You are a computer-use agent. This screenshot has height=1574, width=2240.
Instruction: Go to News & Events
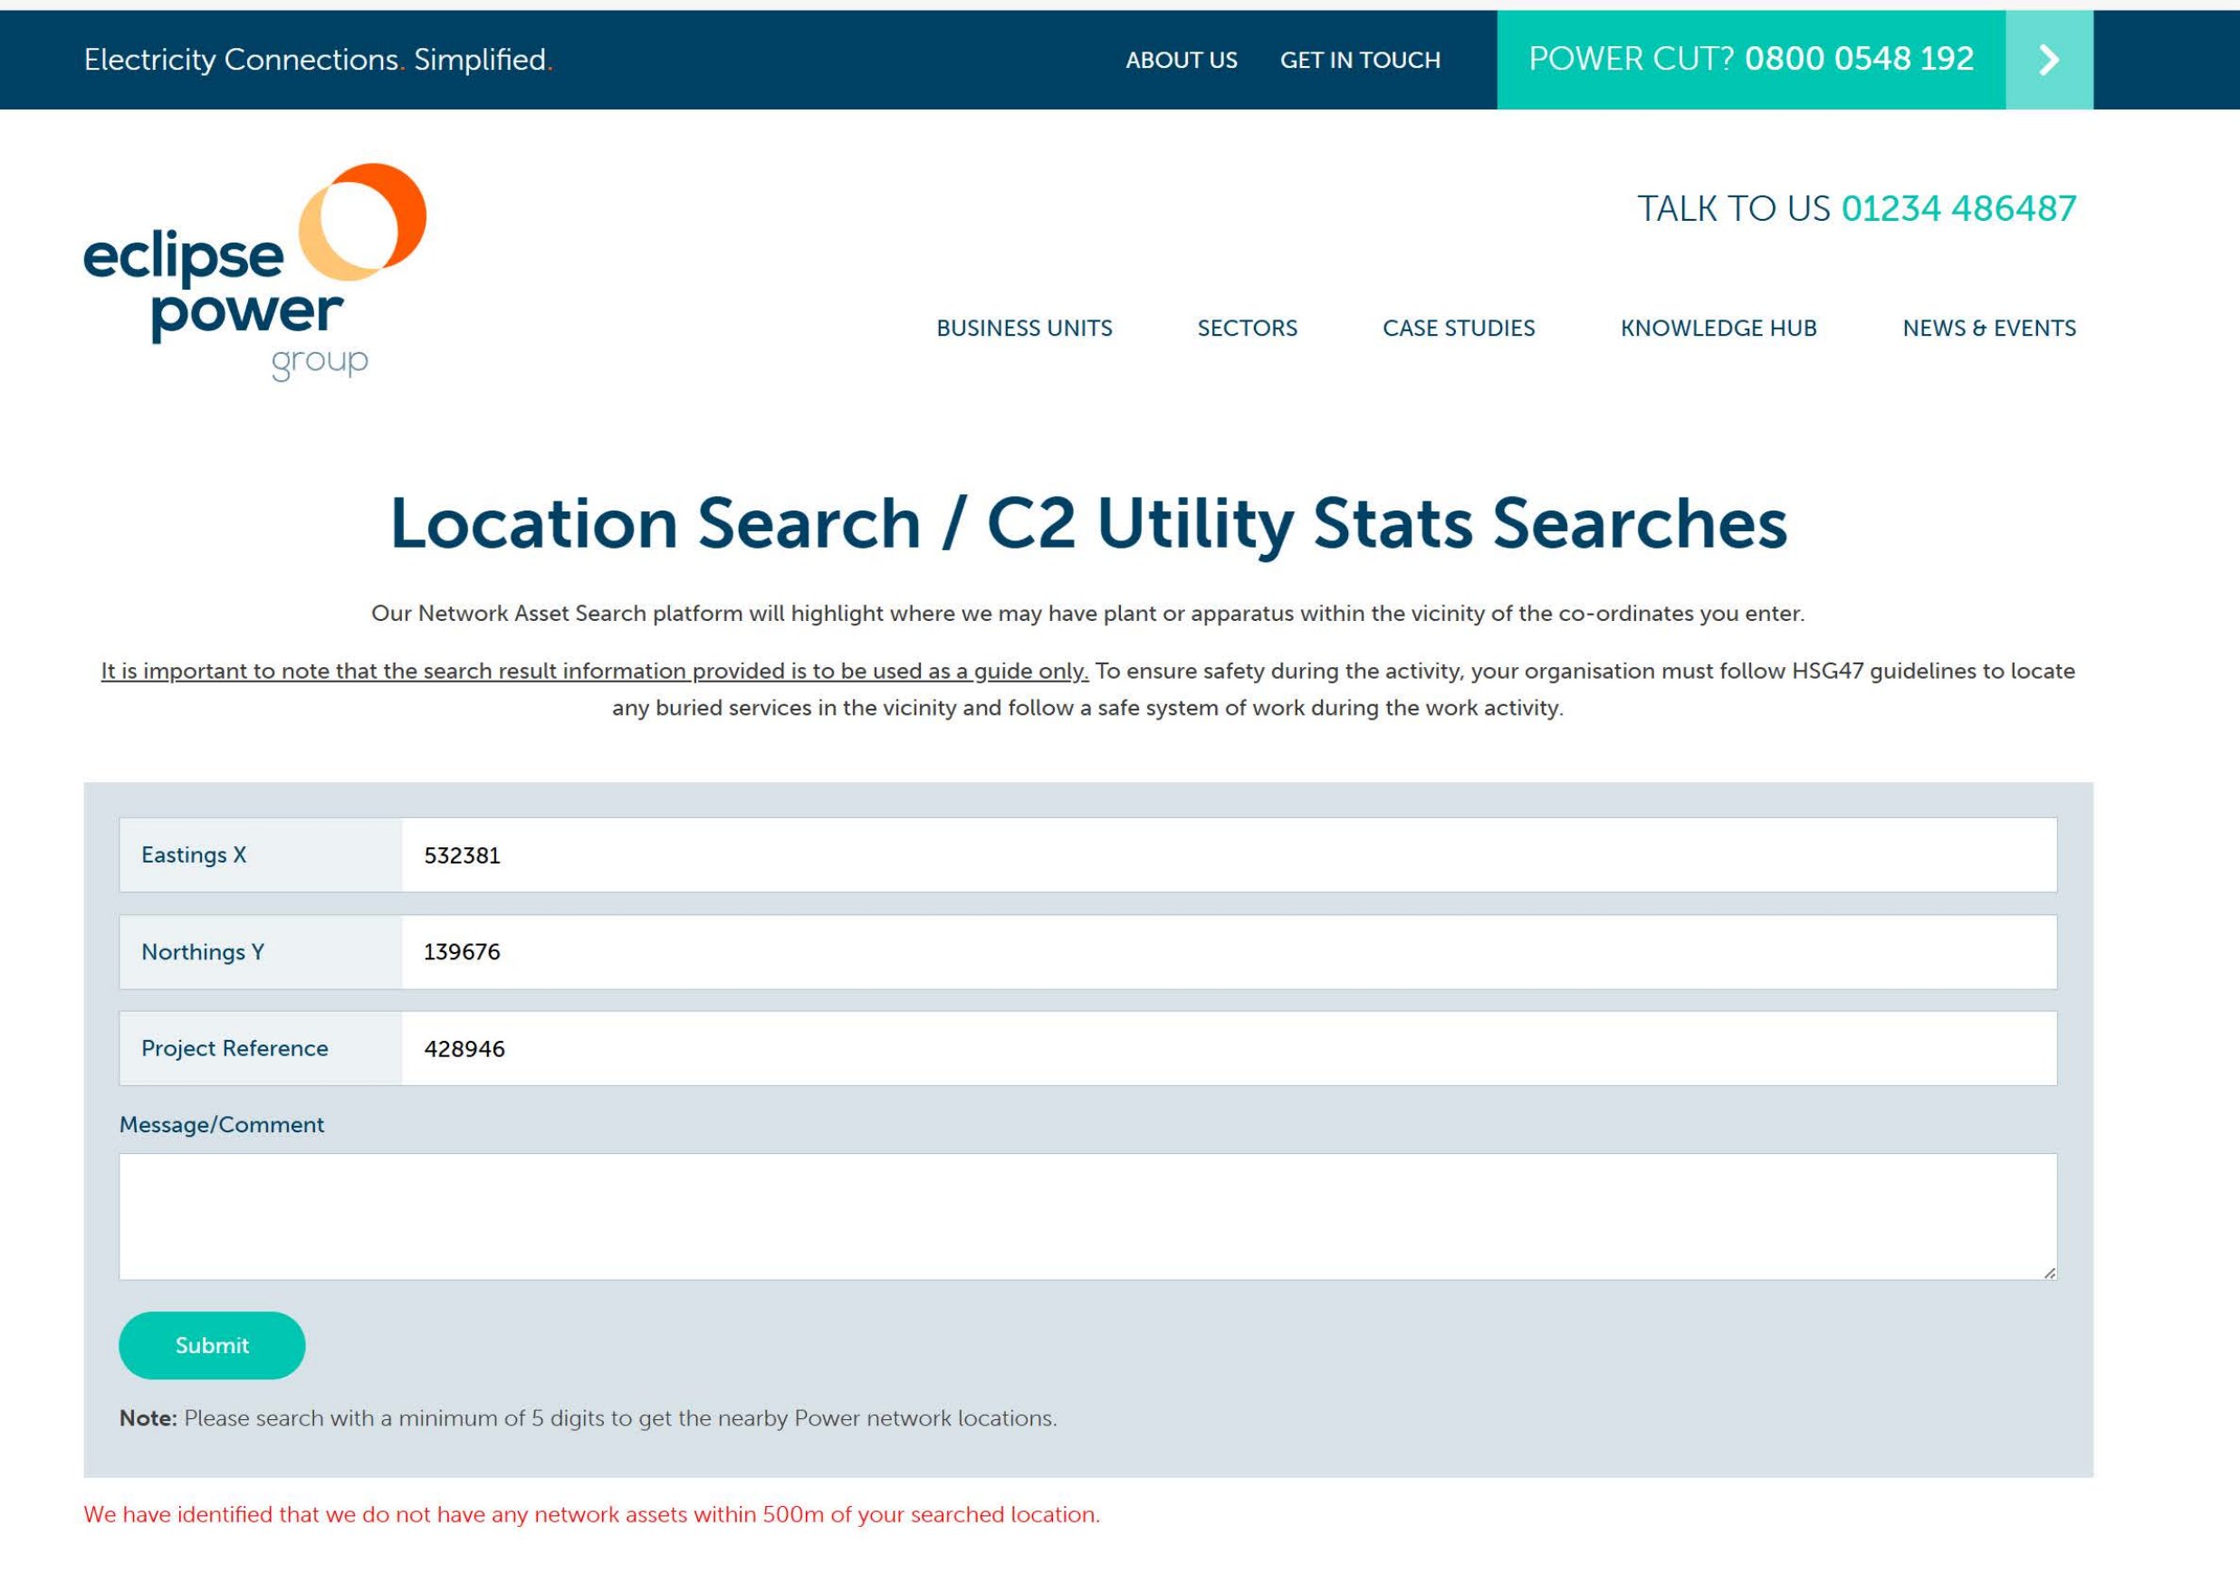tap(1988, 329)
